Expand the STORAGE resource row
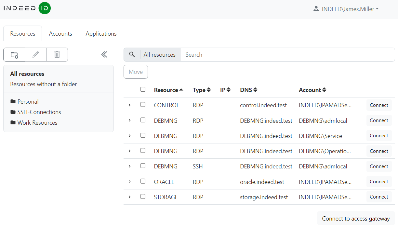The height and width of the screenshot is (228, 398). point(129,197)
